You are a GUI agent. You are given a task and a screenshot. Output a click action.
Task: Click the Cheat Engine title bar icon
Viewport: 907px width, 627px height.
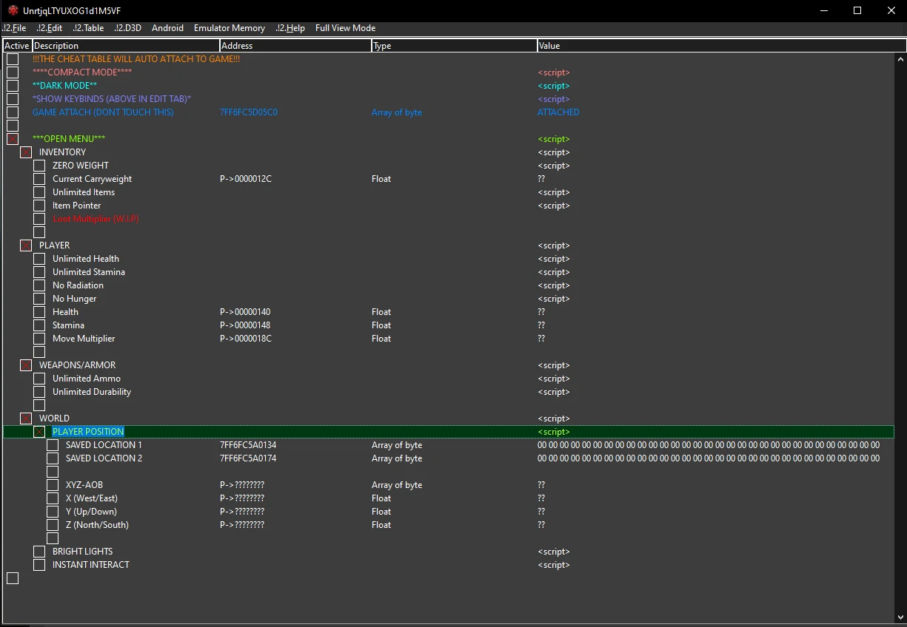[13, 10]
